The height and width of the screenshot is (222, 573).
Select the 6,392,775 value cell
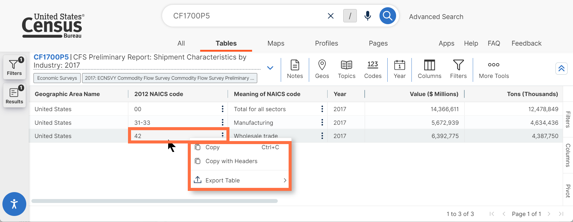click(x=415, y=136)
